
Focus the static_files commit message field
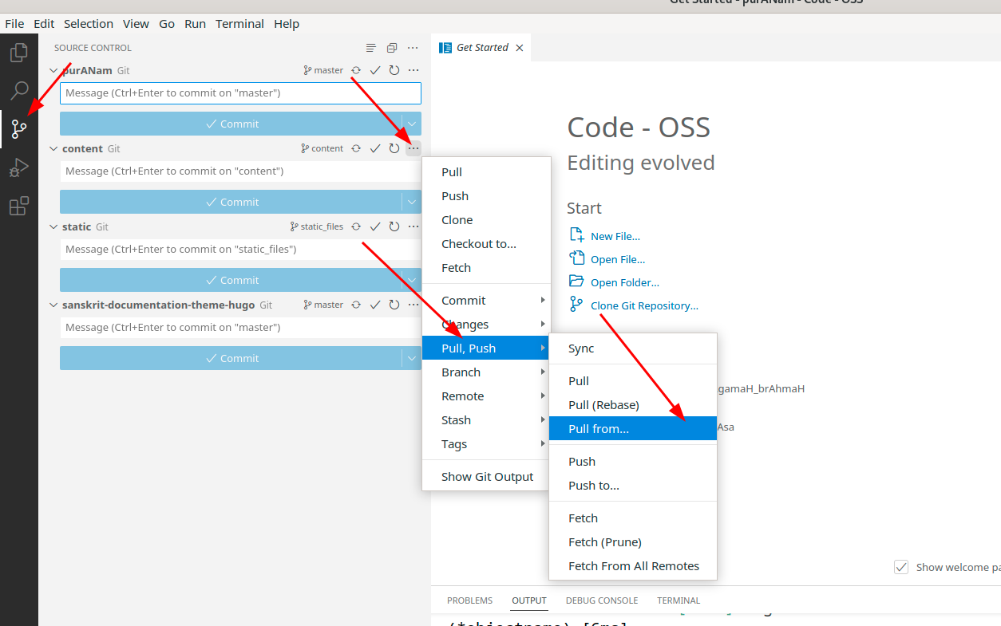click(240, 250)
